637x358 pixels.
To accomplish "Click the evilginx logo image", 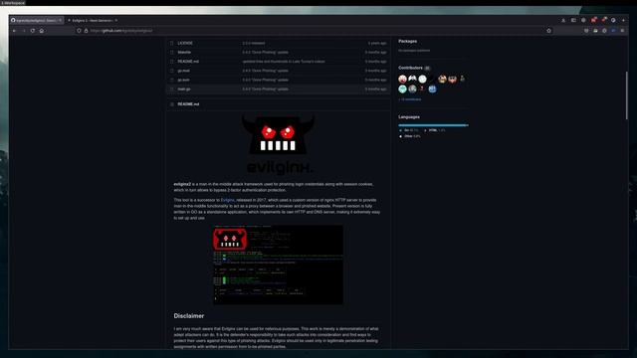I will [x=279, y=144].
